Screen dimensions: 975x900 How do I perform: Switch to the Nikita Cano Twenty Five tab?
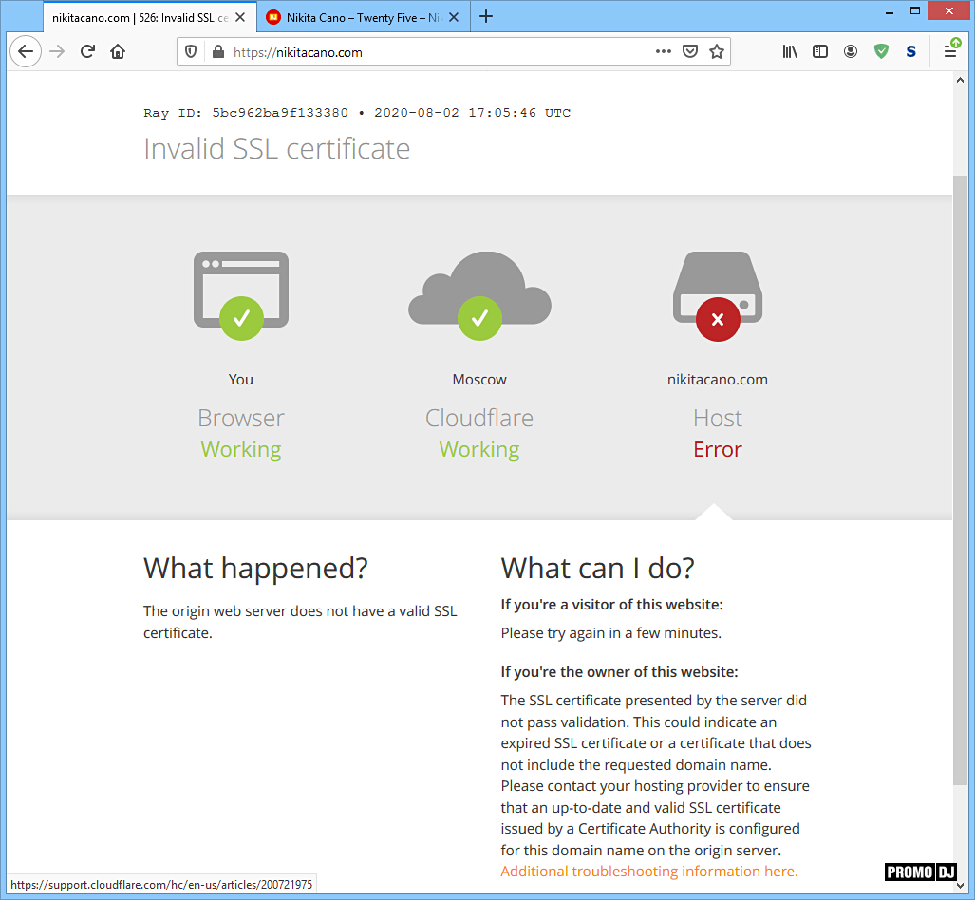click(x=361, y=17)
